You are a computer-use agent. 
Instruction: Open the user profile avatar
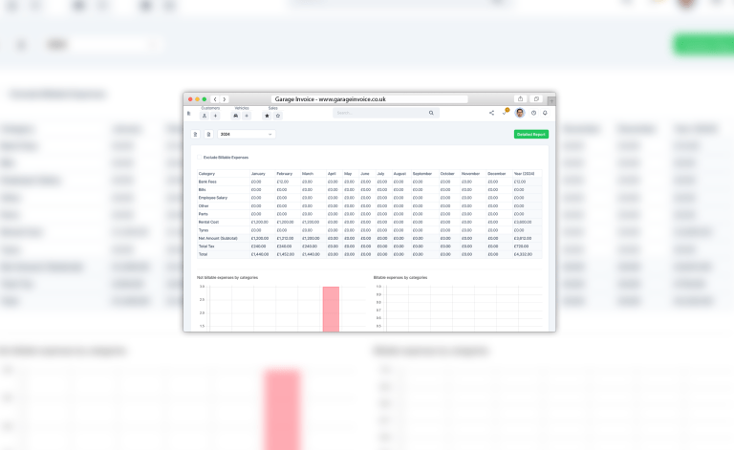pyautogui.click(x=520, y=113)
